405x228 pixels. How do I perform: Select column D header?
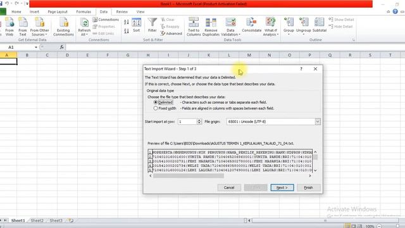[x=67, y=55]
